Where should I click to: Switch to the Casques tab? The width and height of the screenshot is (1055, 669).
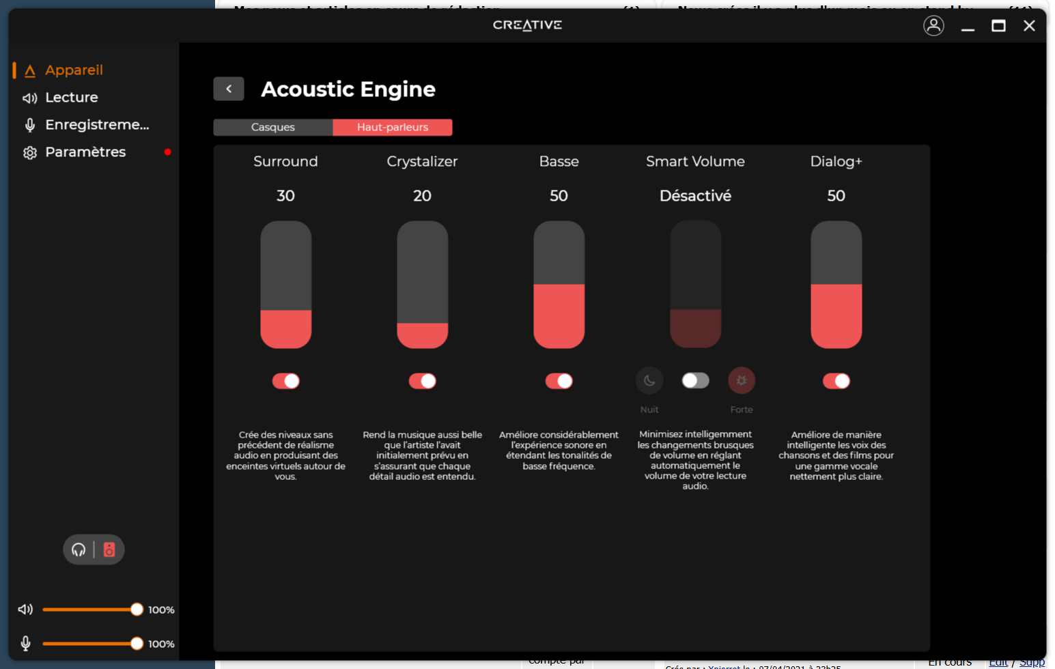pos(273,127)
